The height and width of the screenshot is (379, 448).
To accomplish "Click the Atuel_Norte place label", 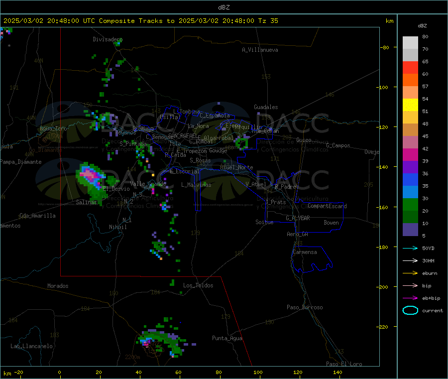I will 236,167.
